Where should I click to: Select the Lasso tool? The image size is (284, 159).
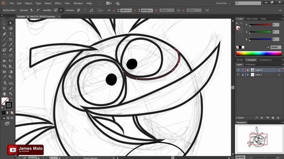(x=11, y=28)
